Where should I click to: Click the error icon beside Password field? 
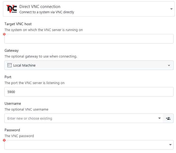click(4, 140)
